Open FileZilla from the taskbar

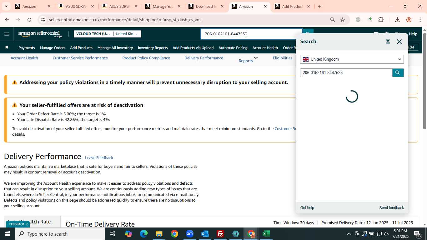click(x=220, y=234)
